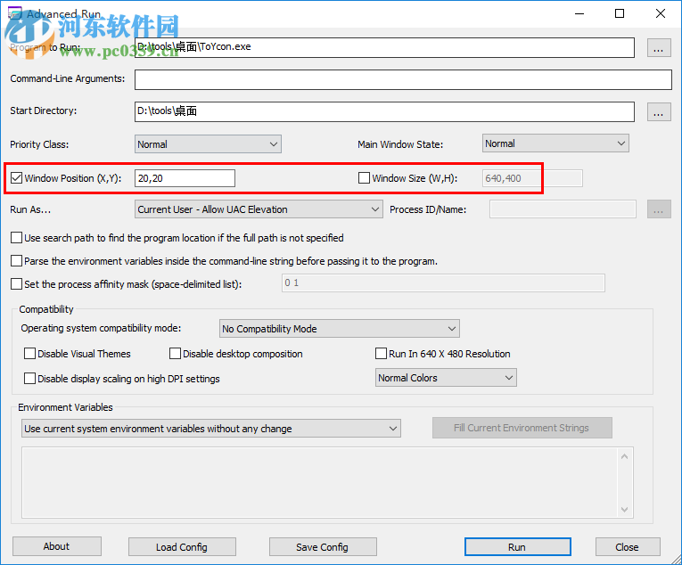
Task: Enable the Window Position (X,Y) checkbox
Action: tap(17, 178)
